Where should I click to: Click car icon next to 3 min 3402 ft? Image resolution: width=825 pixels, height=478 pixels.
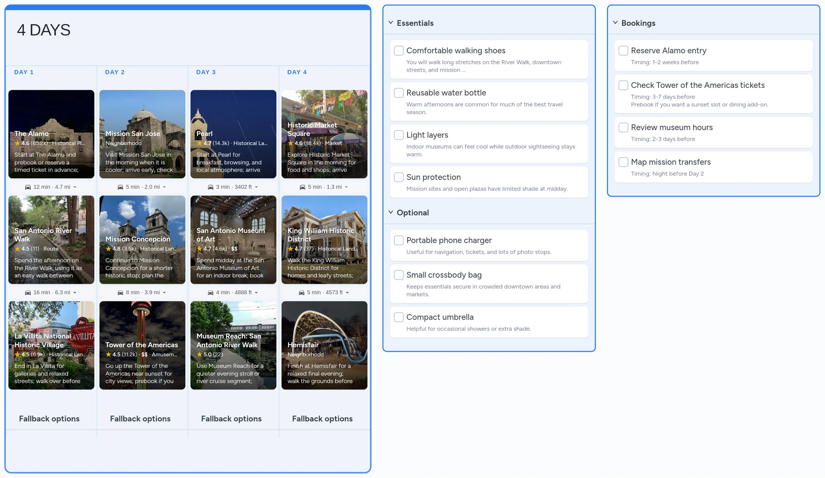click(210, 187)
